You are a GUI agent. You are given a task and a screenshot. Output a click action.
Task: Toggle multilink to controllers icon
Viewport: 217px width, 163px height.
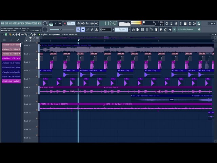coord(97,30)
